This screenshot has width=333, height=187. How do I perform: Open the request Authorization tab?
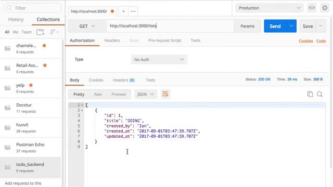pos(82,41)
